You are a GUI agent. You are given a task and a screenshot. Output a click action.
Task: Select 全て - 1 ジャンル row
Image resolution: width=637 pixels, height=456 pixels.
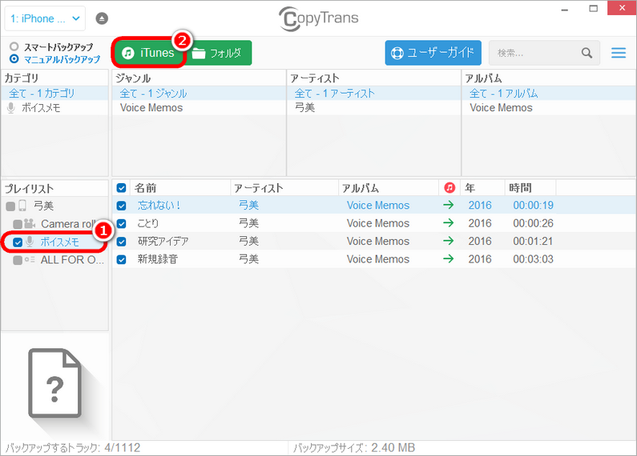(199, 94)
